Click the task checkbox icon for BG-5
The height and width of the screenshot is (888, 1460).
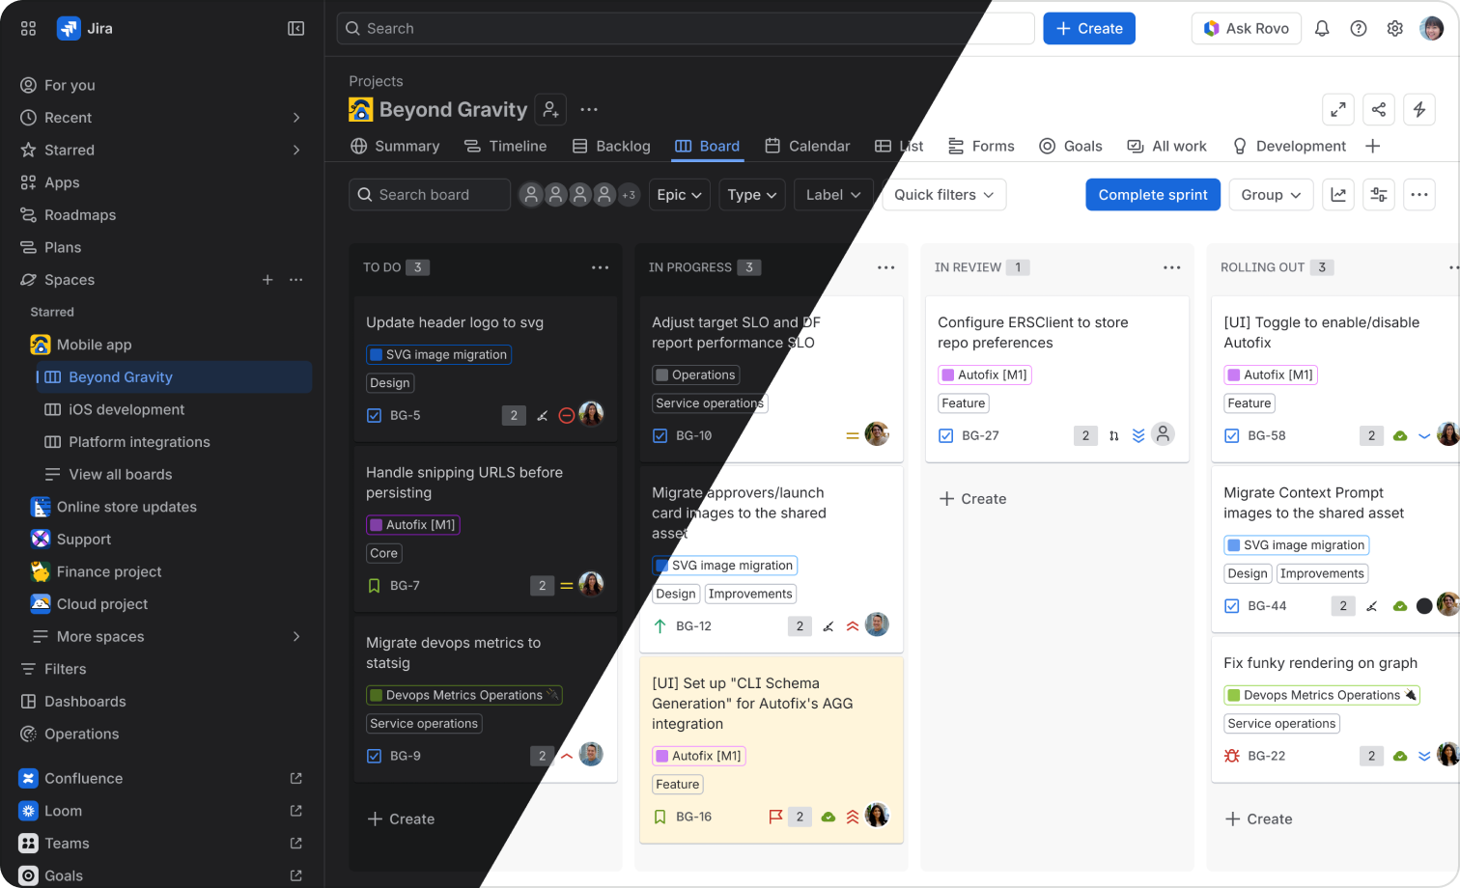coord(375,416)
